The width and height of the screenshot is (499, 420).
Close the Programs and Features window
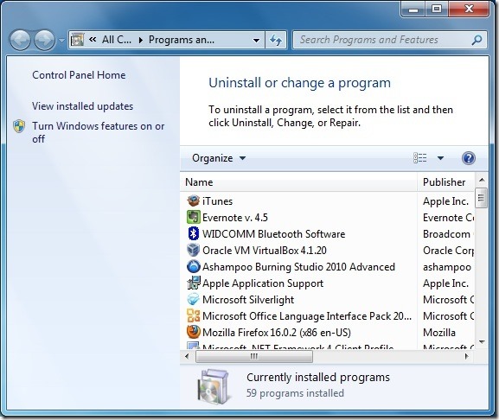coord(469,9)
